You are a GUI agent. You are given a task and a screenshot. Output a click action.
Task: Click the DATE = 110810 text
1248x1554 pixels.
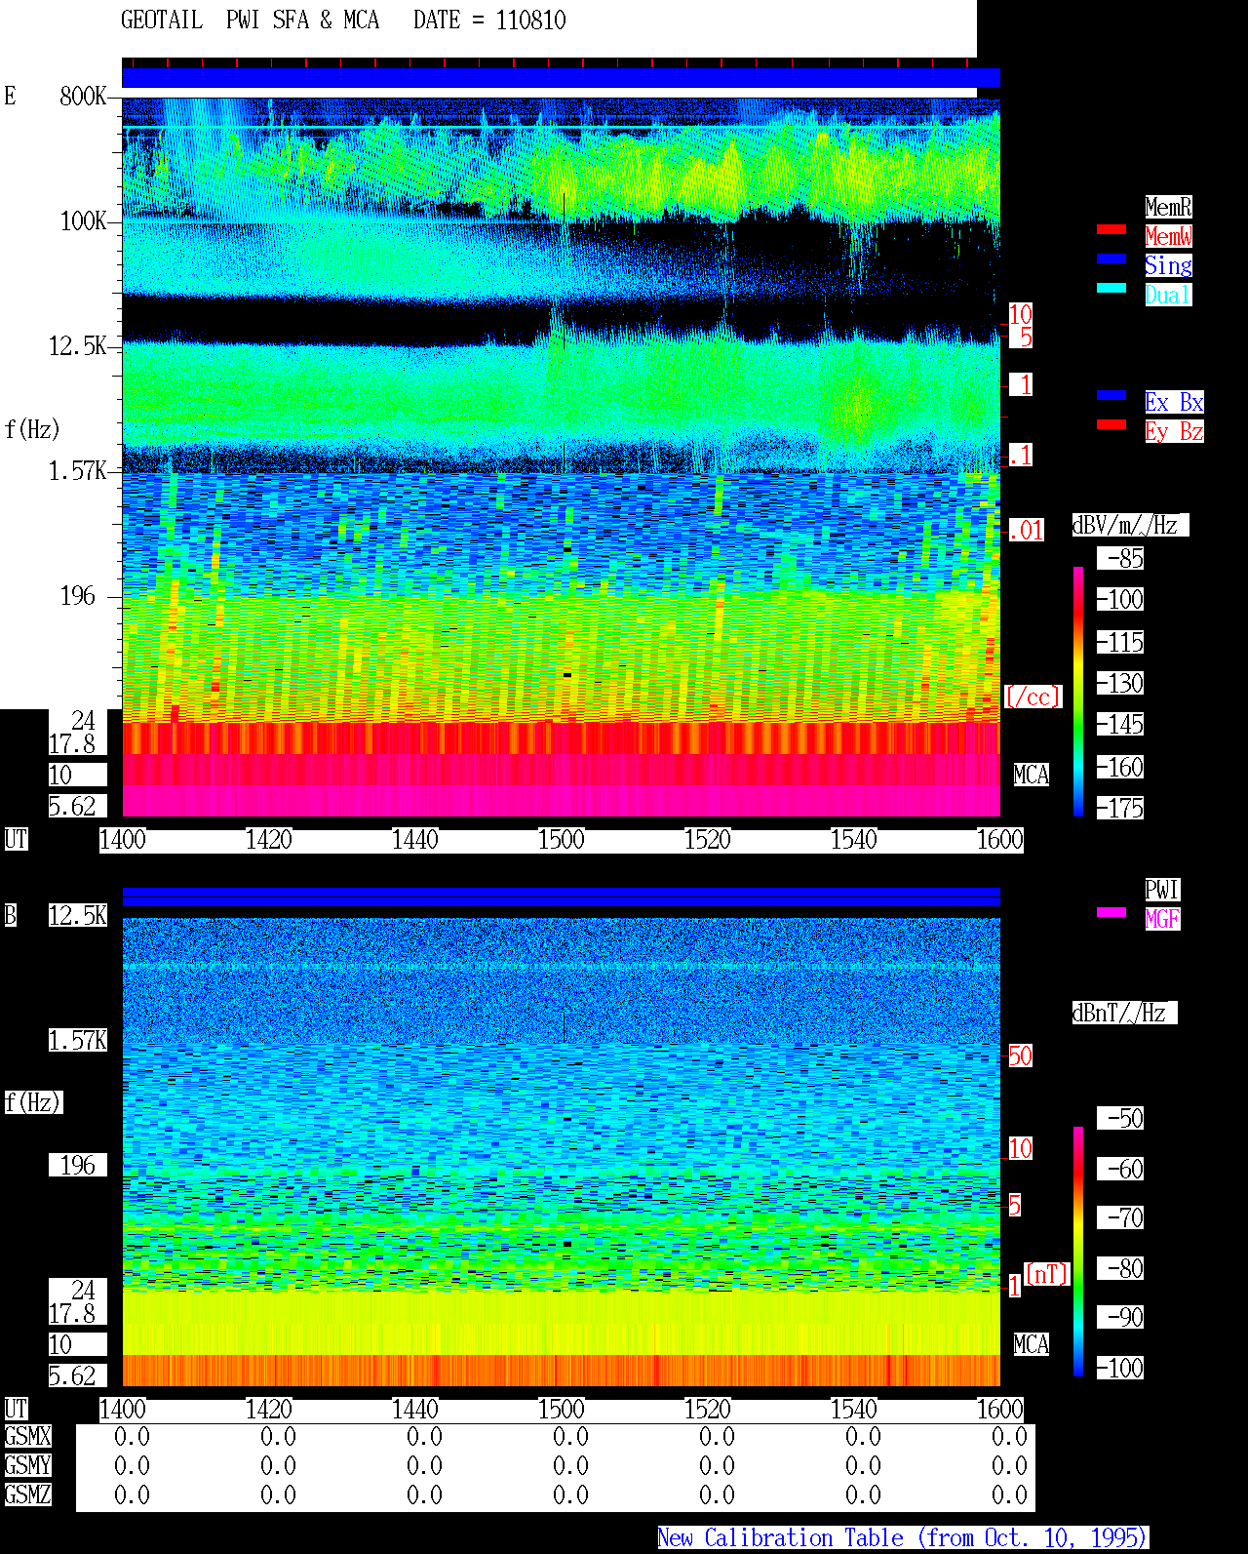coord(489,20)
